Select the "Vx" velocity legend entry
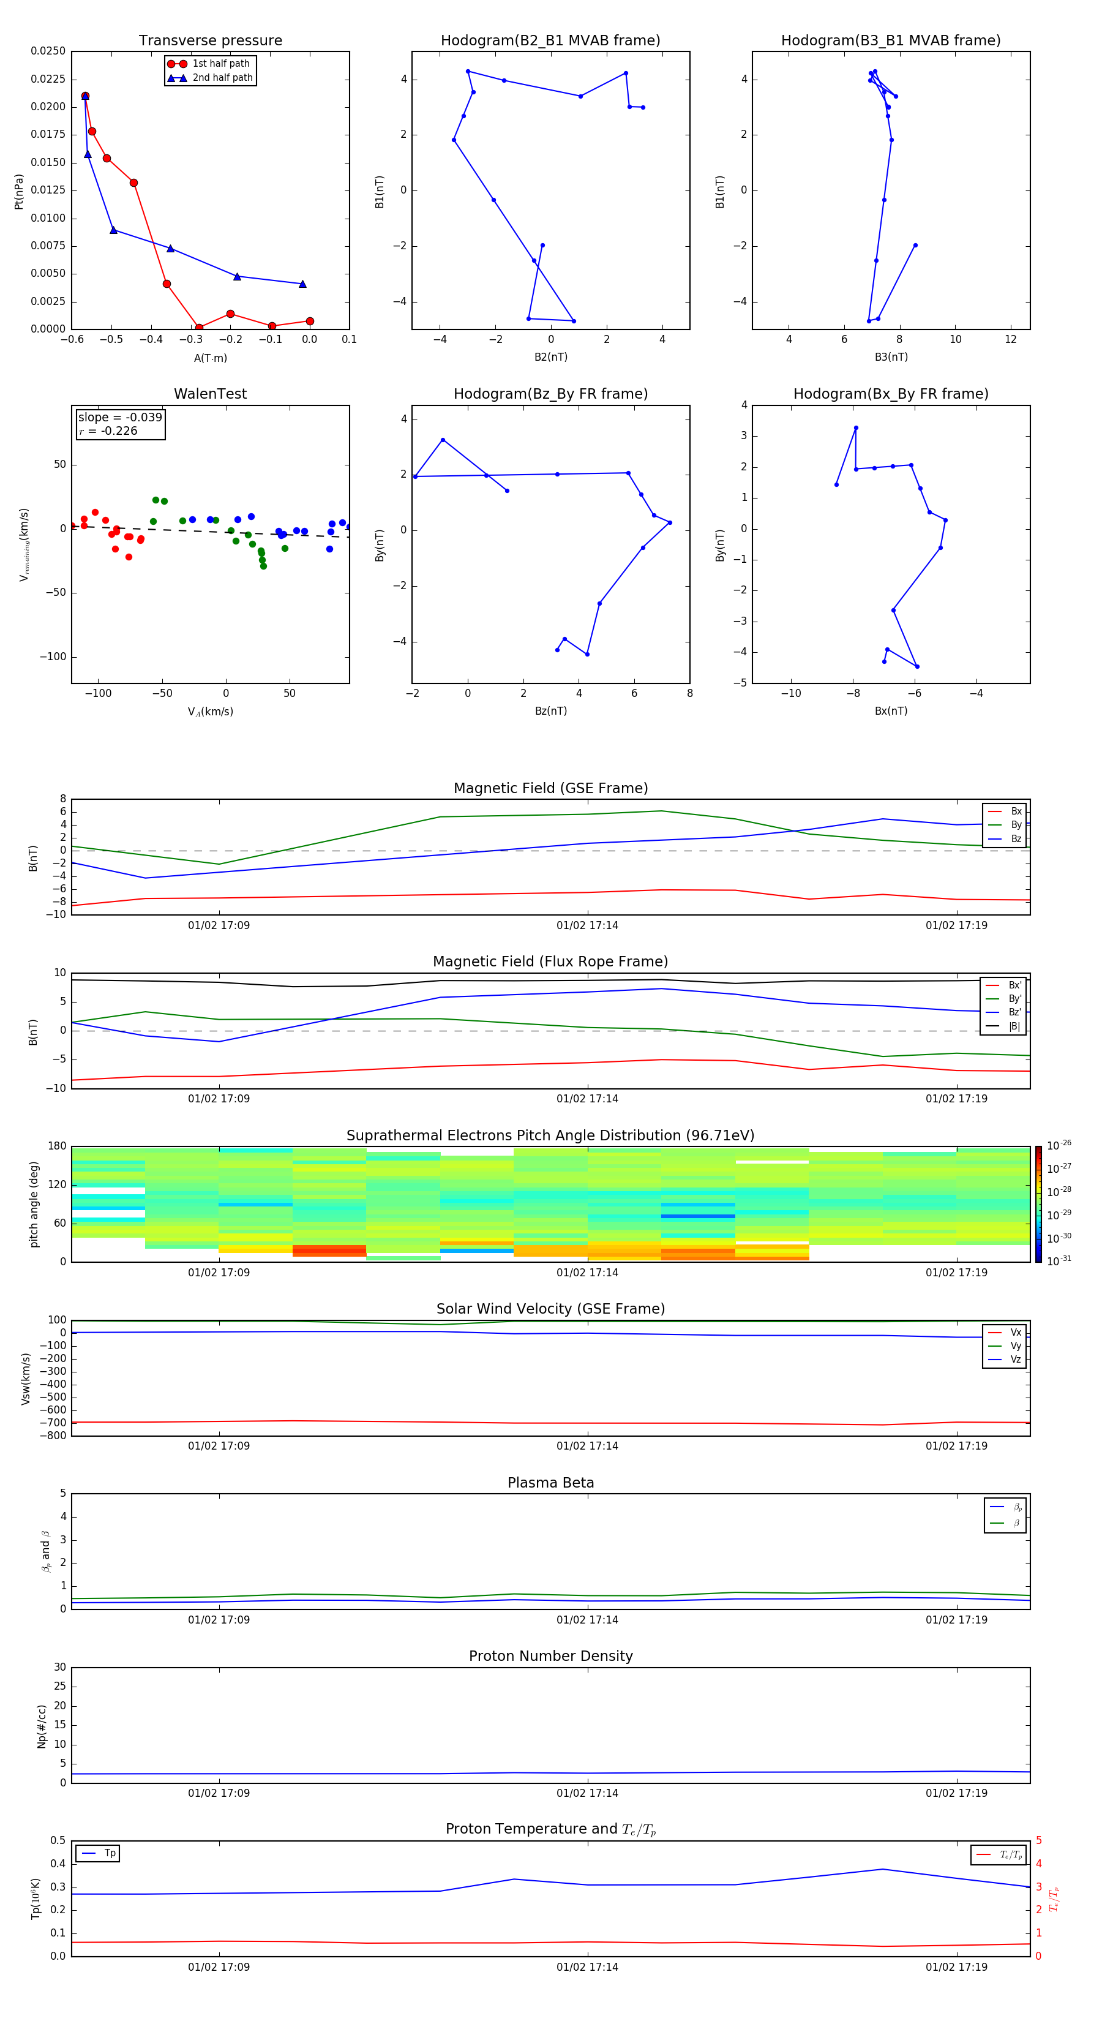This screenshot has width=1102, height=2021. click(x=1005, y=1332)
